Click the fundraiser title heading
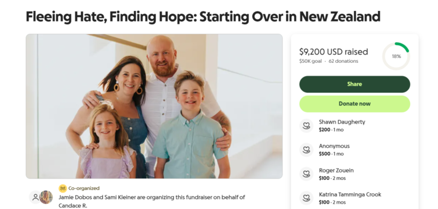438x209 pixels. pyautogui.click(x=203, y=17)
